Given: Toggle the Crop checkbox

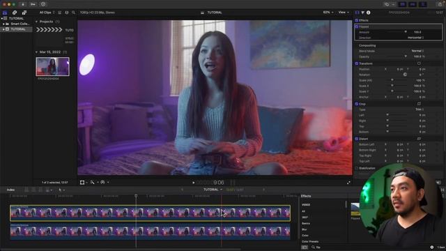Looking at the screenshot, I should 356,104.
